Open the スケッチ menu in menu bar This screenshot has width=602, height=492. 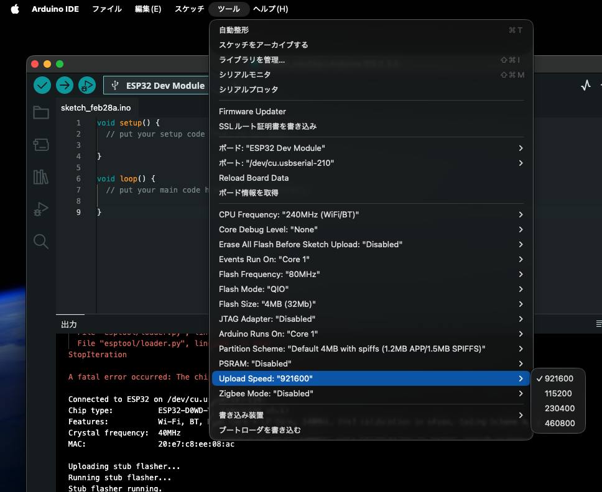tap(189, 9)
